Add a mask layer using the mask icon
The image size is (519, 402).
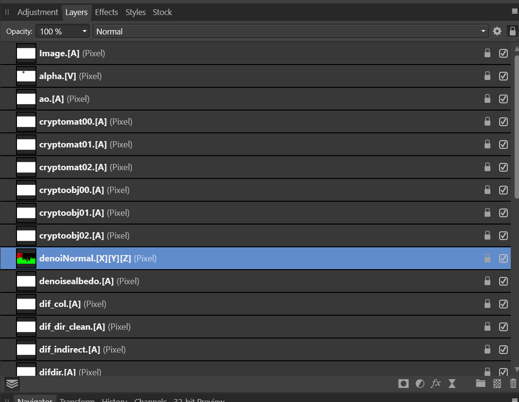pos(403,384)
